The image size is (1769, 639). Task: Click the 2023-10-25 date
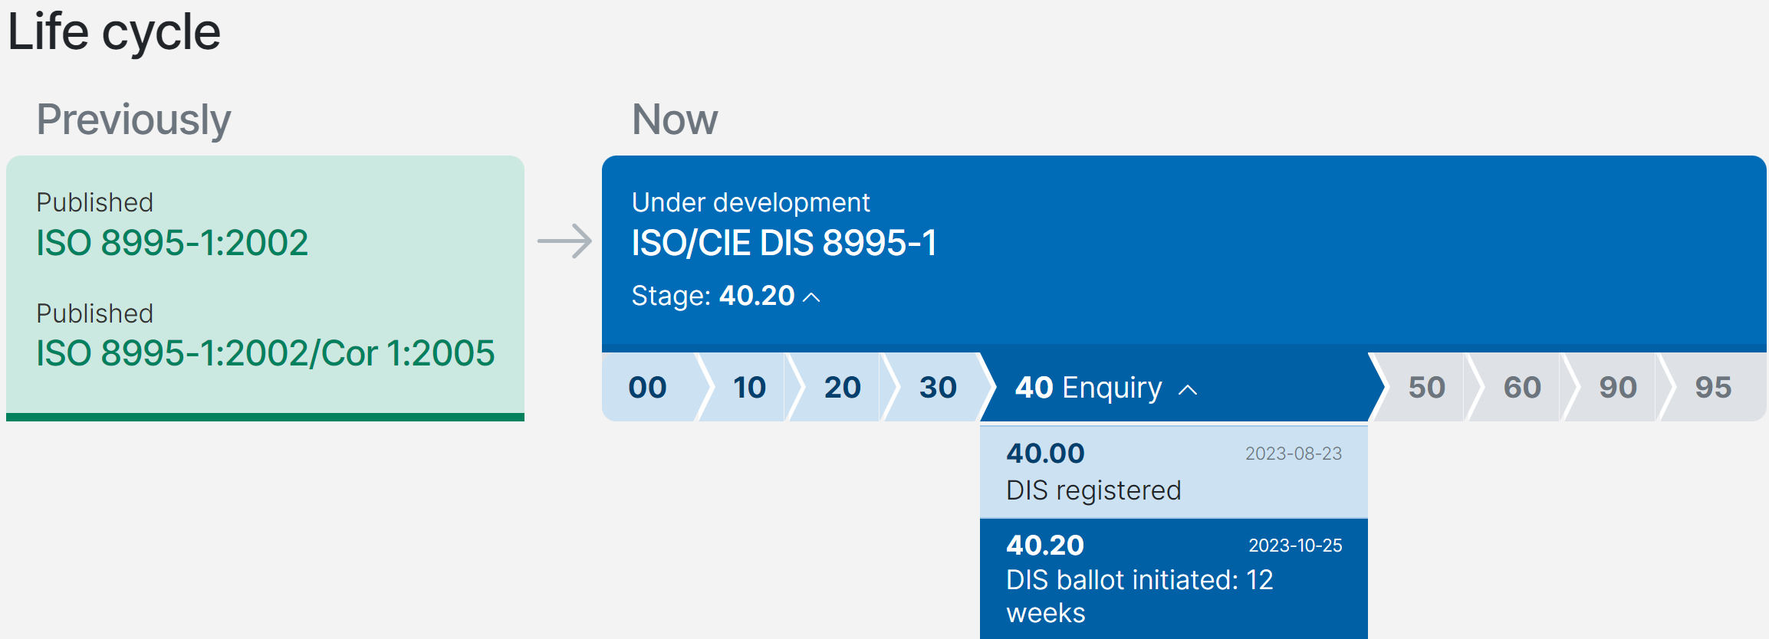point(1294,546)
